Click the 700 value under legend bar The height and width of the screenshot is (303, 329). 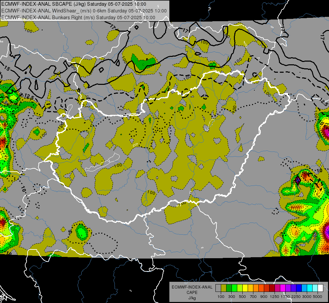pos(253,297)
